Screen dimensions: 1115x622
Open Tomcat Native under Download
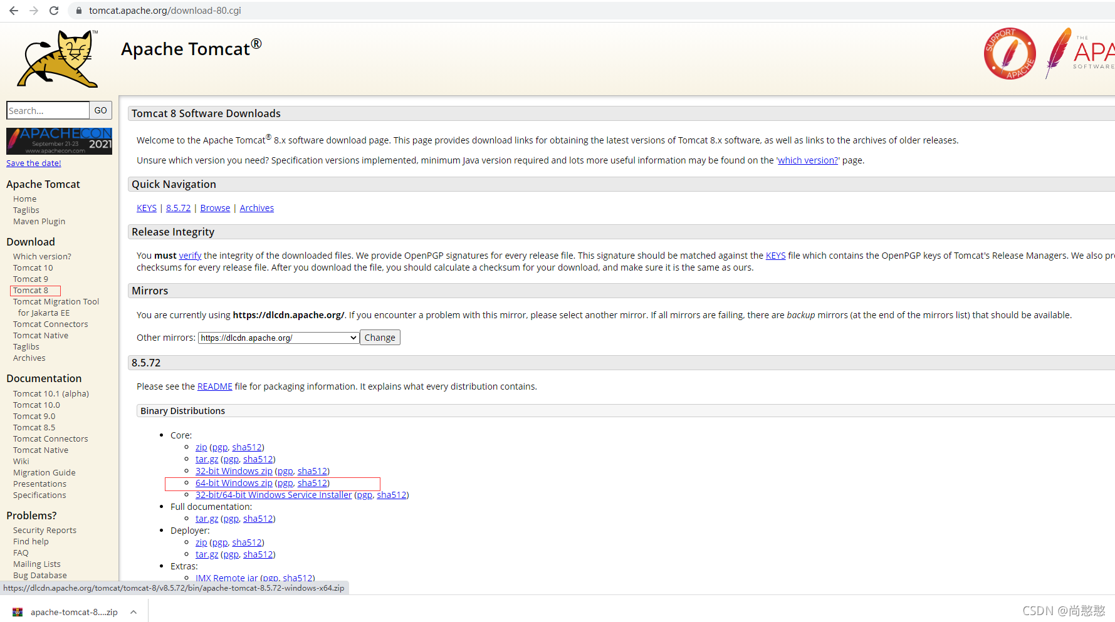coord(41,336)
